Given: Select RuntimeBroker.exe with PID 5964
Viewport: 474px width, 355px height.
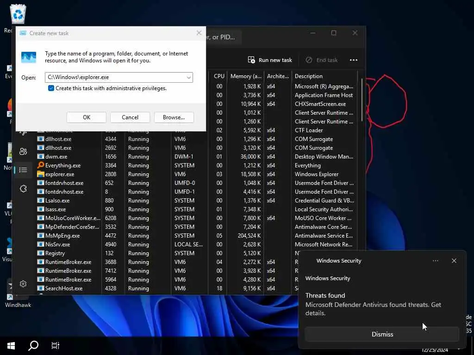Looking at the screenshot, I should (167, 279).
